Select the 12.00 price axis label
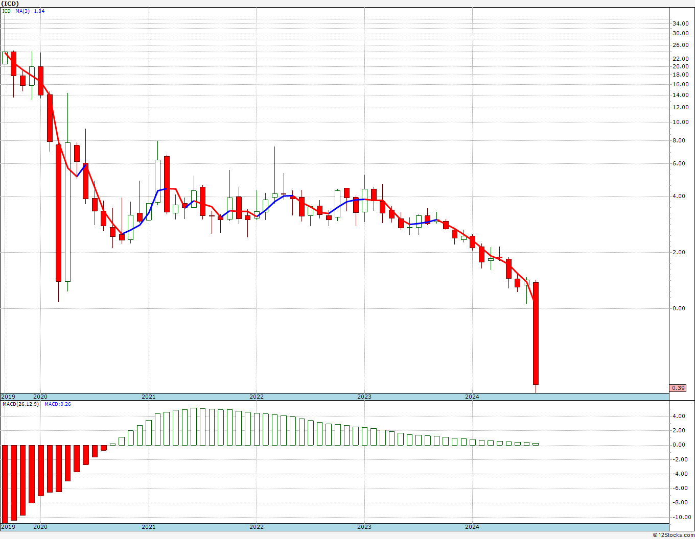 (x=680, y=107)
